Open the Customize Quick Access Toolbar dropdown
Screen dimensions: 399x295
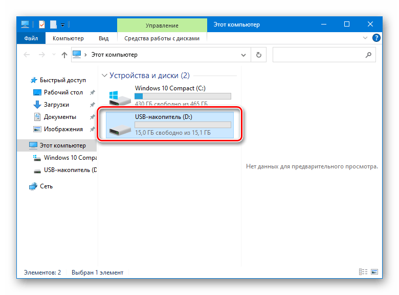point(62,24)
